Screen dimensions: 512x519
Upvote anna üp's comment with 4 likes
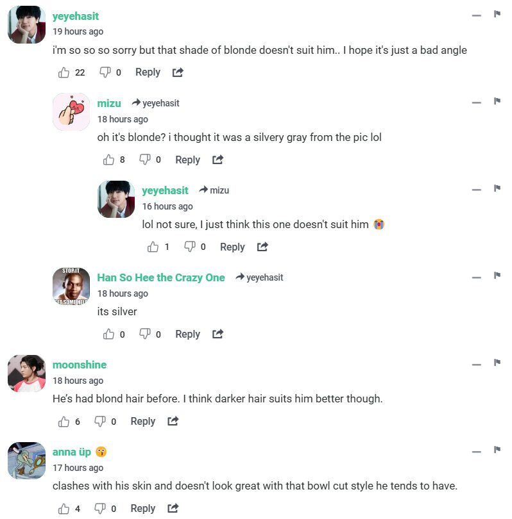click(64, 508)
